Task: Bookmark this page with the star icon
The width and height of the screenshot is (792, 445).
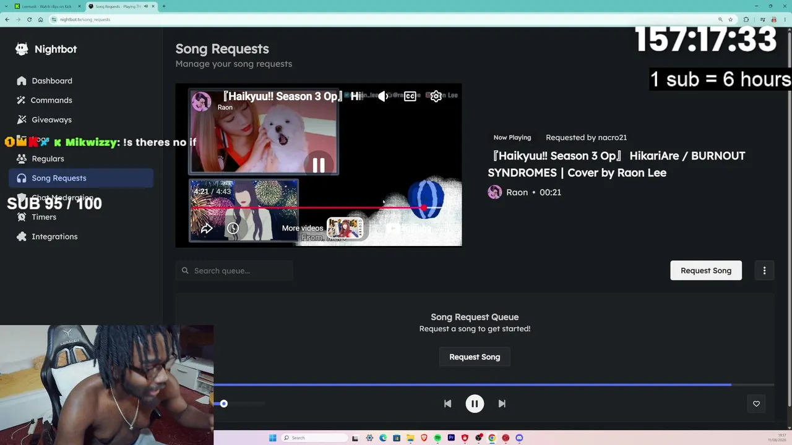Action: pyautogui.click(x=730, y=19)
